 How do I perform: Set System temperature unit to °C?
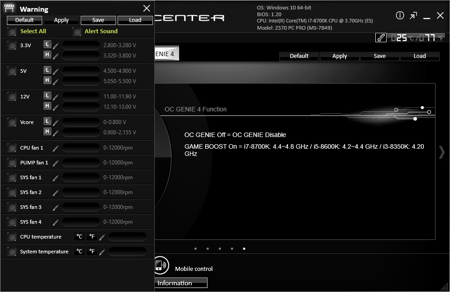point(80,251)
